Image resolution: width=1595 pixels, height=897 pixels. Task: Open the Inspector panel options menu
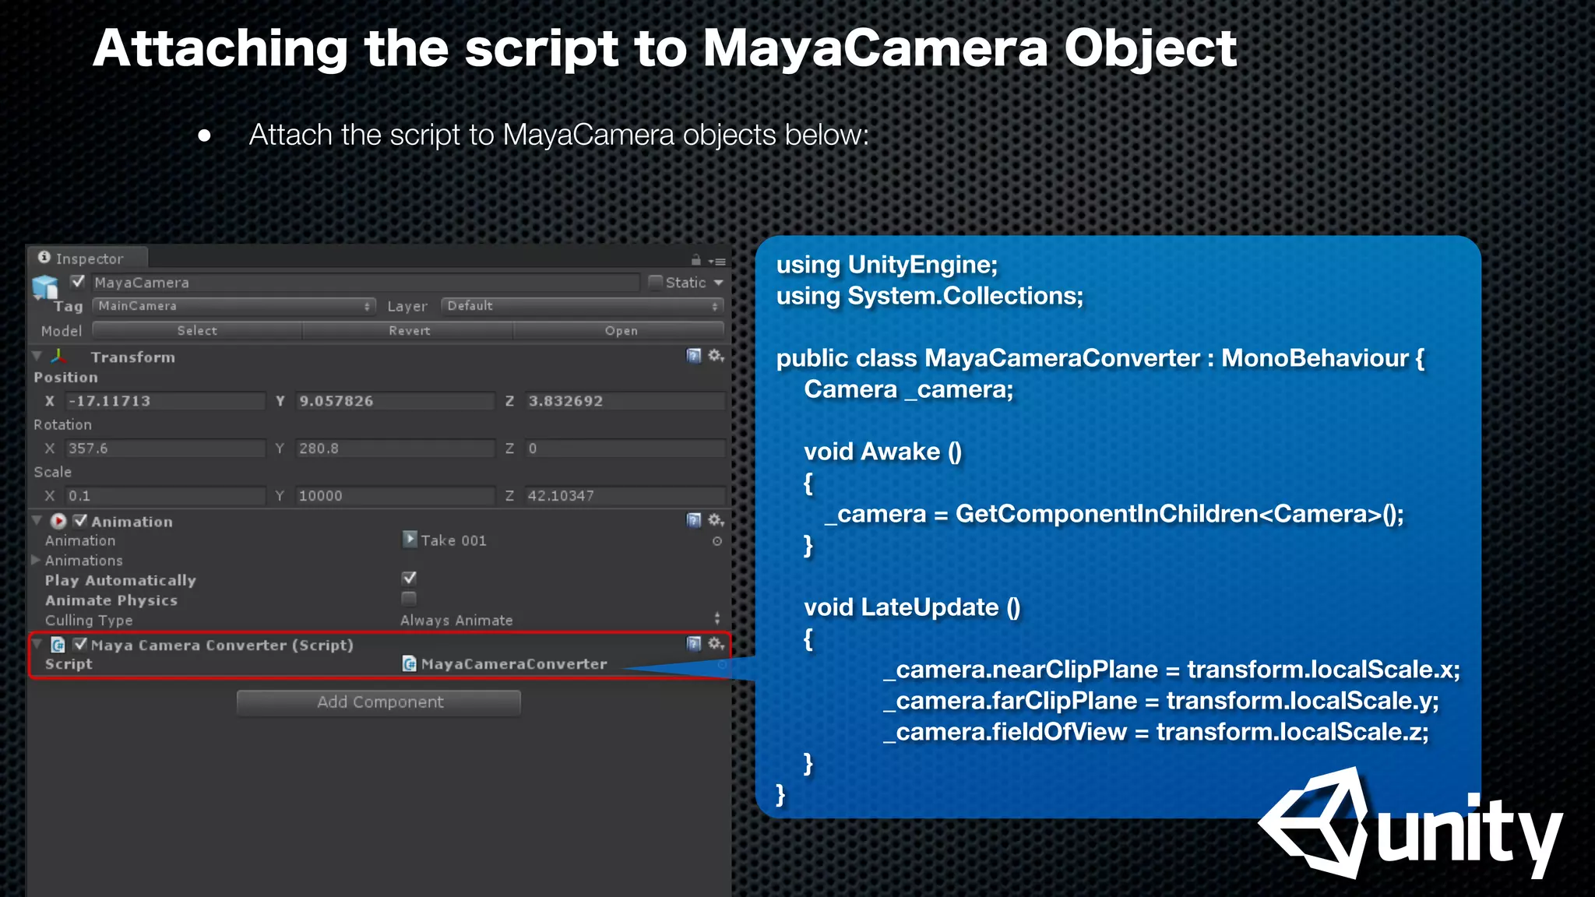pyautogui.click(x=717, y=262)
